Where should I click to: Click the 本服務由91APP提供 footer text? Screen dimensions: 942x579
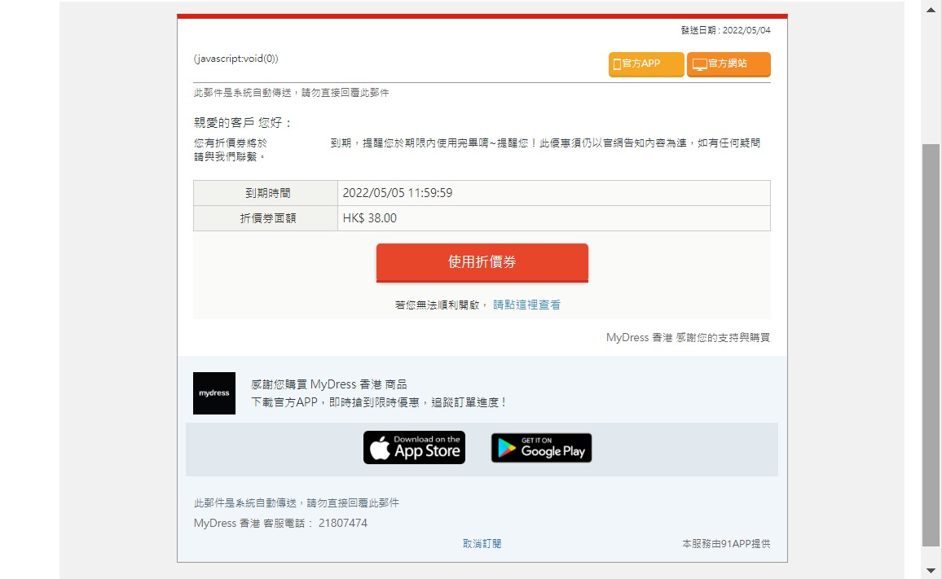click(726, 543)
